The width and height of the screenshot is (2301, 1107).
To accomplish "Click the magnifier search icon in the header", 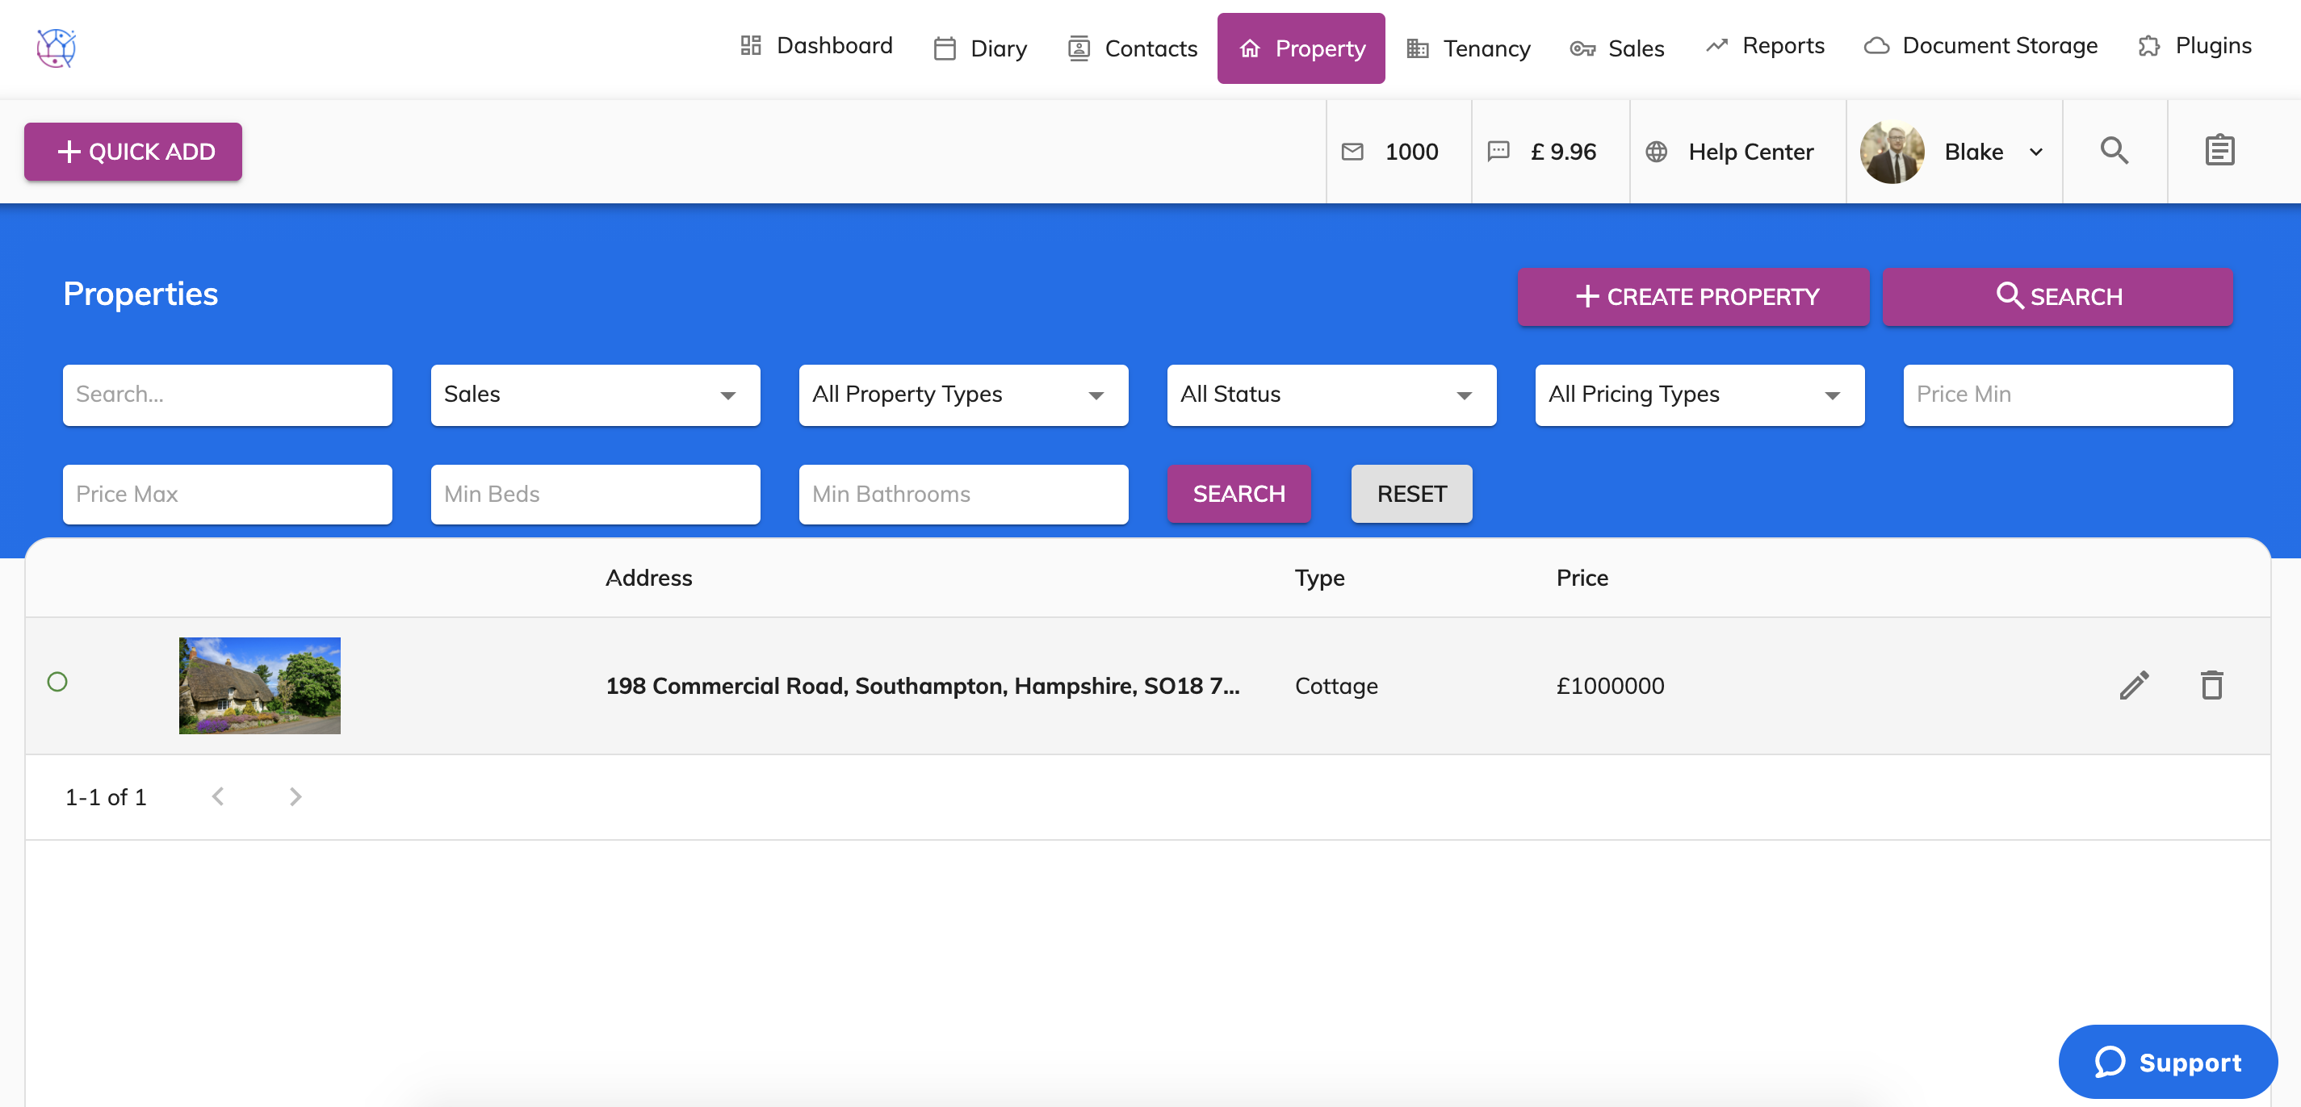I will click(2114, 151).
